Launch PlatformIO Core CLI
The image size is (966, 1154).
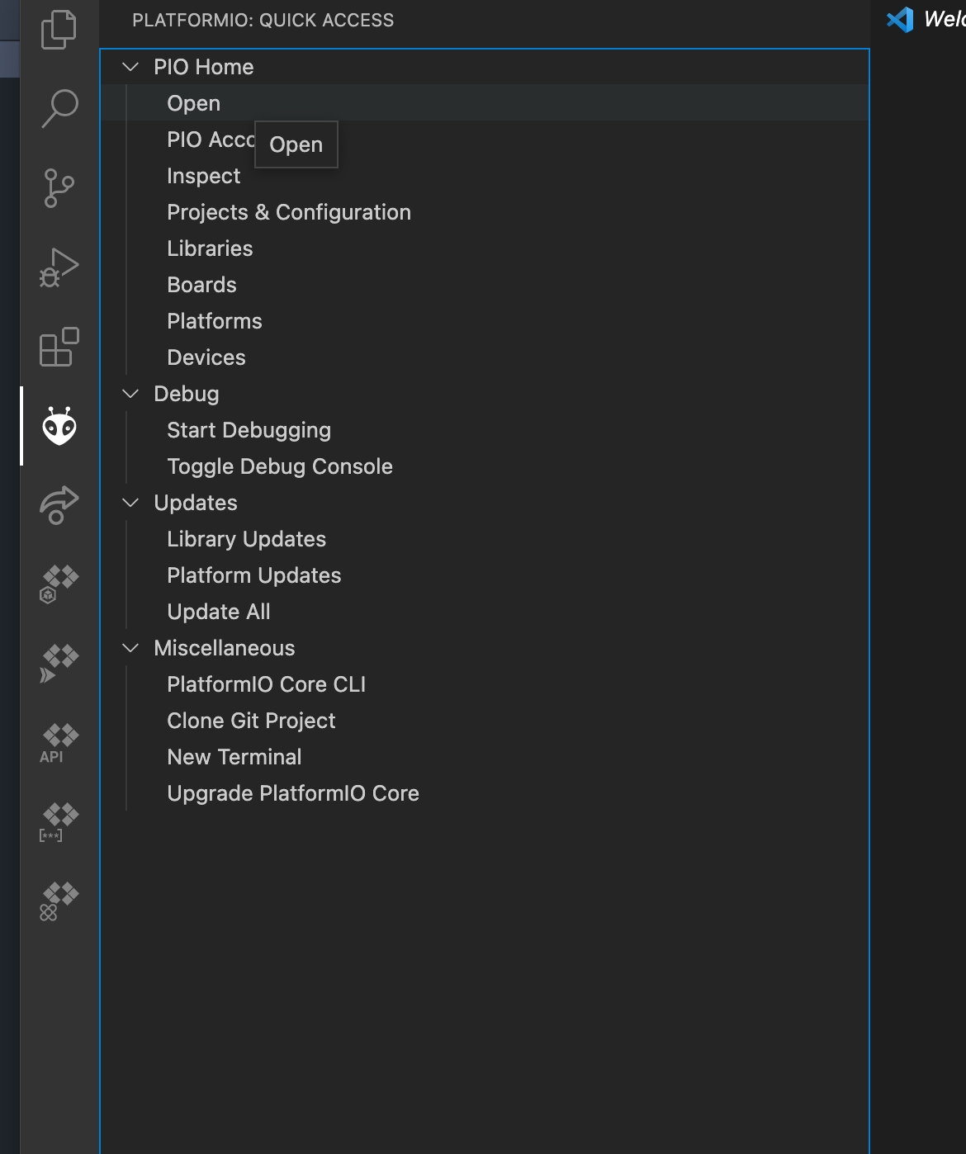pos(266,684)
